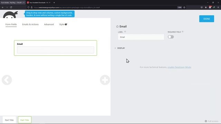The width and height of the screenshot is (221, 124).
Task: Click the red extension toolbar icon
Action: pos(210,7)
